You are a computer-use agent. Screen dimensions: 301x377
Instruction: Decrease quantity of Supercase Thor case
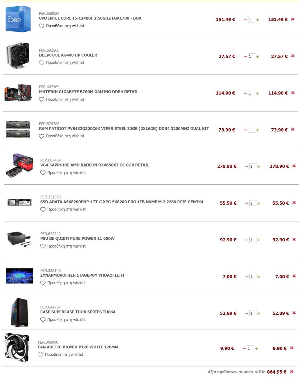(247, 314)
